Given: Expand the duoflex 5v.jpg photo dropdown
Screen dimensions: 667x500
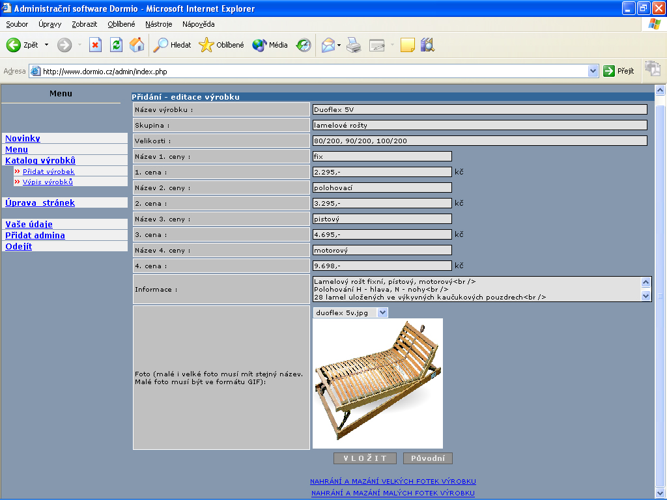Looking at the screenshot, I should point(382,312).
